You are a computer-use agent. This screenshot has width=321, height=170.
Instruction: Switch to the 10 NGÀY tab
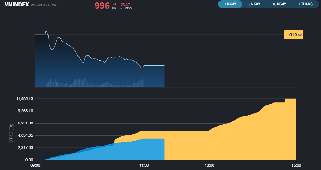(279, 4)
